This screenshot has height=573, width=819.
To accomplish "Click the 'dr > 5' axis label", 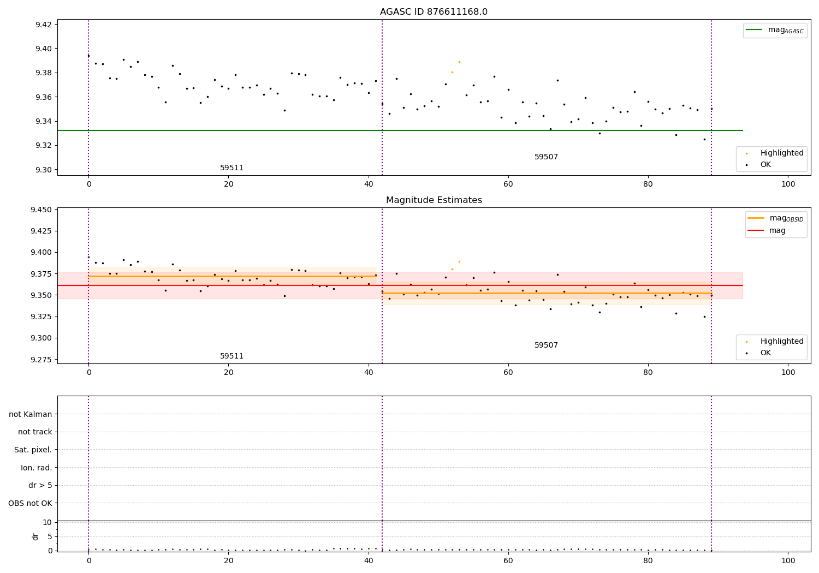I will click(x=40, y=485).
